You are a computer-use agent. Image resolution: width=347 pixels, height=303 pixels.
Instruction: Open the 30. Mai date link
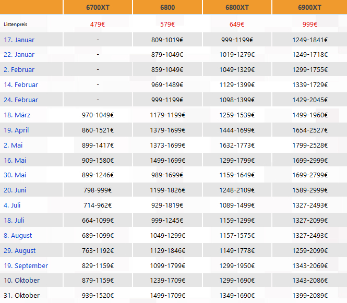click(15, 175)
